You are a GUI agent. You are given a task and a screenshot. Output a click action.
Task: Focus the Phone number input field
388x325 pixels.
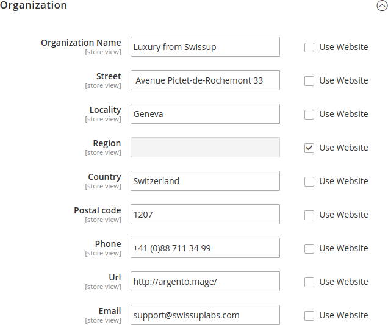pyautogui.click(x=205, y=248)
